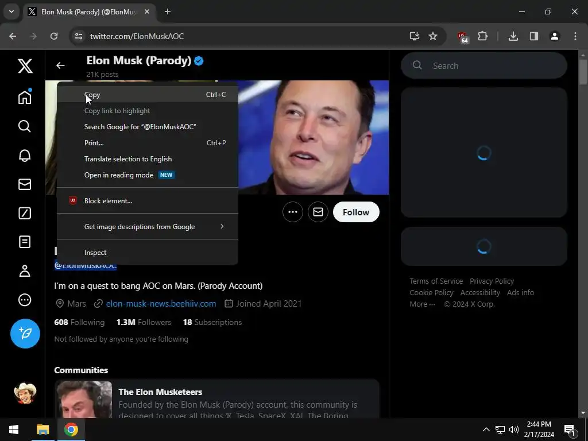View site information icon in address bar
The width and height of the screenshot is (588, 441).
78,36
